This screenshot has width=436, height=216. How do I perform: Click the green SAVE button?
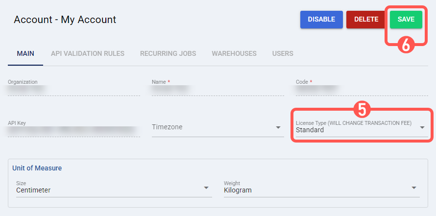coord(406,20)
